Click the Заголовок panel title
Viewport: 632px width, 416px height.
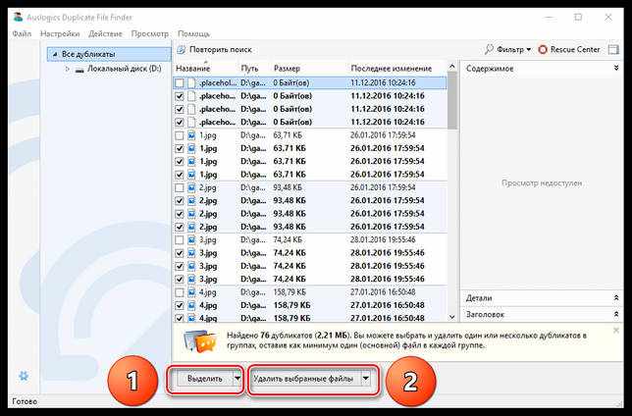485,314
